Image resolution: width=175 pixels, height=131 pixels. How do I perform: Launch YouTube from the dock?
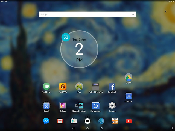(x=129, y=121)
